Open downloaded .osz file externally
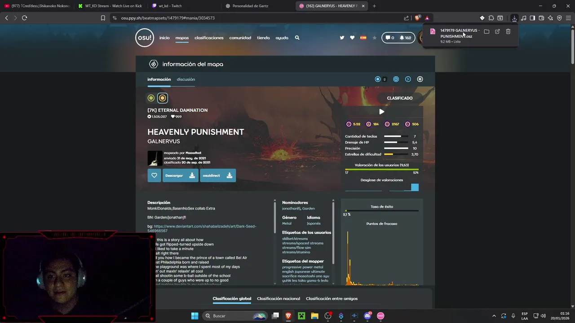 [497, 31]
